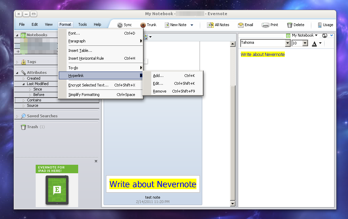Choose Font... from Format menu
Viewport: 348px width, 219px height.
coord(101,33)
